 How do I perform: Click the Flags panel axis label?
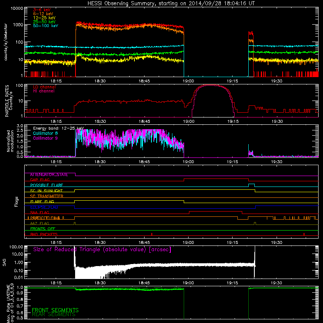[x=16, y=201]
